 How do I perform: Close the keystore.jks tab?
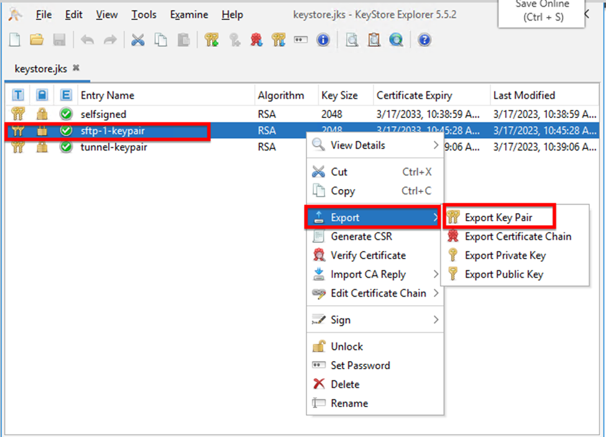(76, 68)
